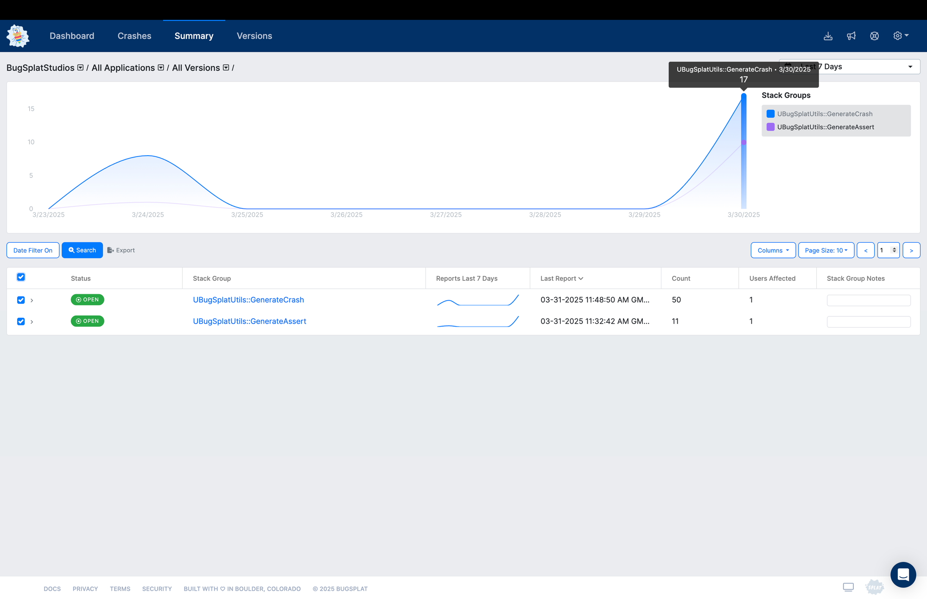Screen dimensions: 927x599
Task: Uncheck the GenerateAssert row checkbox
Action: point(21,322)
